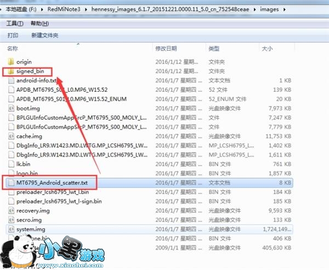Click images breadcrumb segment
This screenshot has height=270, width=329.
click(269, 9)
